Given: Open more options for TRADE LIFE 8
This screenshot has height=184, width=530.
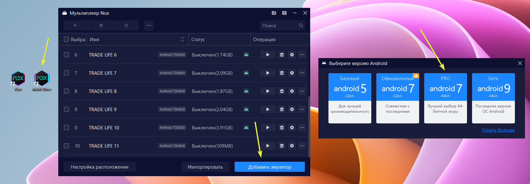Looking at the screenshot, I should [x=302, y=91].
